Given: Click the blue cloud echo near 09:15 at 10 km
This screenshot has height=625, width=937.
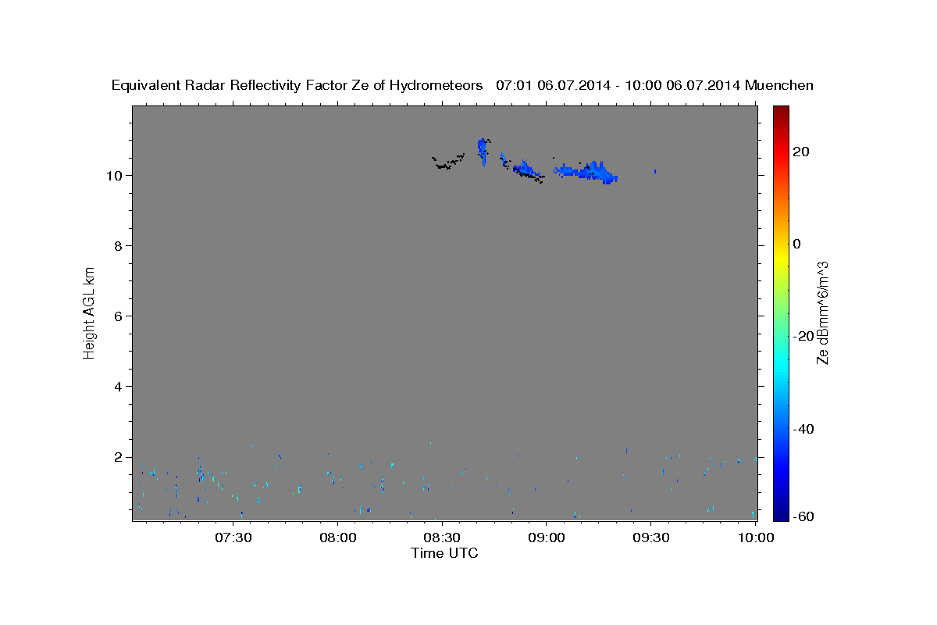Looking at the screenshot, I should tap(587, 172).
